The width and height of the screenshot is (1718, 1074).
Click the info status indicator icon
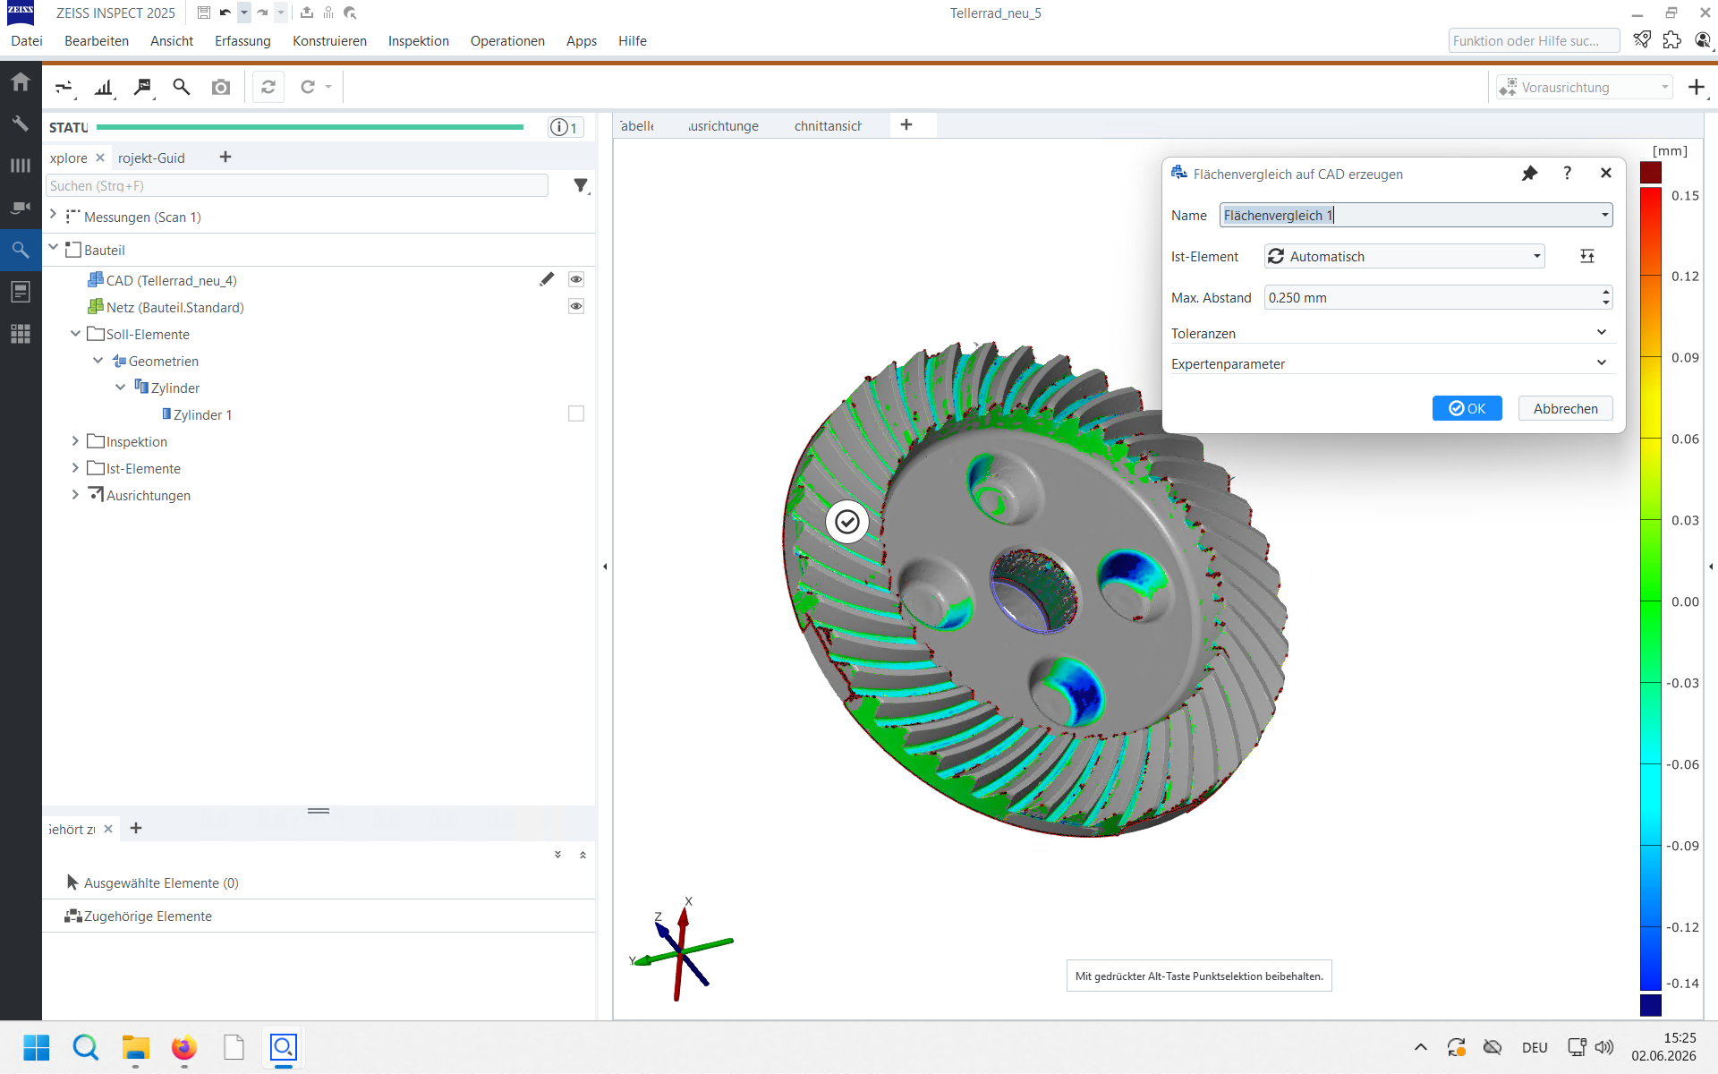(566, 127)
